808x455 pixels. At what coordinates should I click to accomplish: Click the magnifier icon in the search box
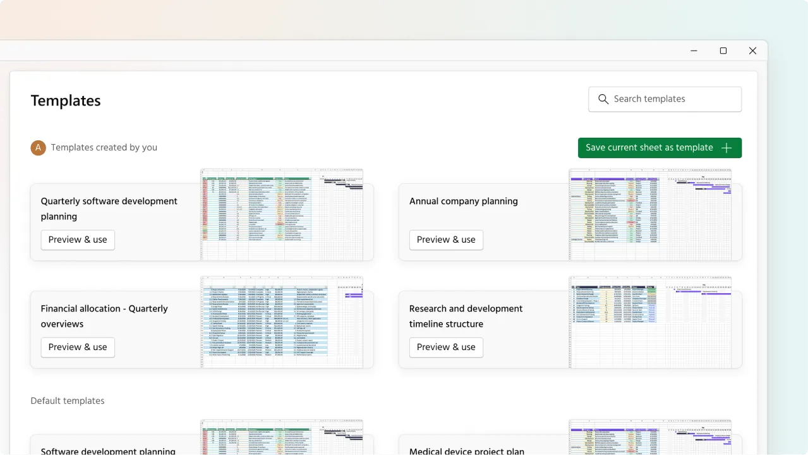point(603,99)
